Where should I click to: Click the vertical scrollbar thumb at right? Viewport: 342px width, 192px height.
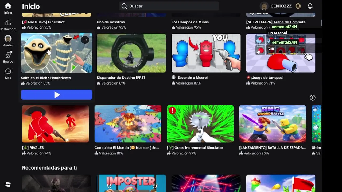321,23
